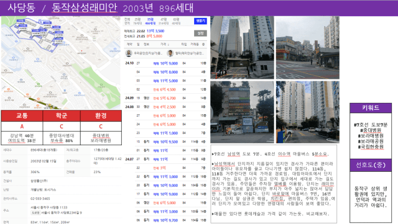The image size is (398, 224).
Task: Click the gray settings button beside the record prices
Action: (x=200, y=34)
